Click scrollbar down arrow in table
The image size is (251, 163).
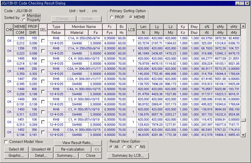tap(244, 135)
